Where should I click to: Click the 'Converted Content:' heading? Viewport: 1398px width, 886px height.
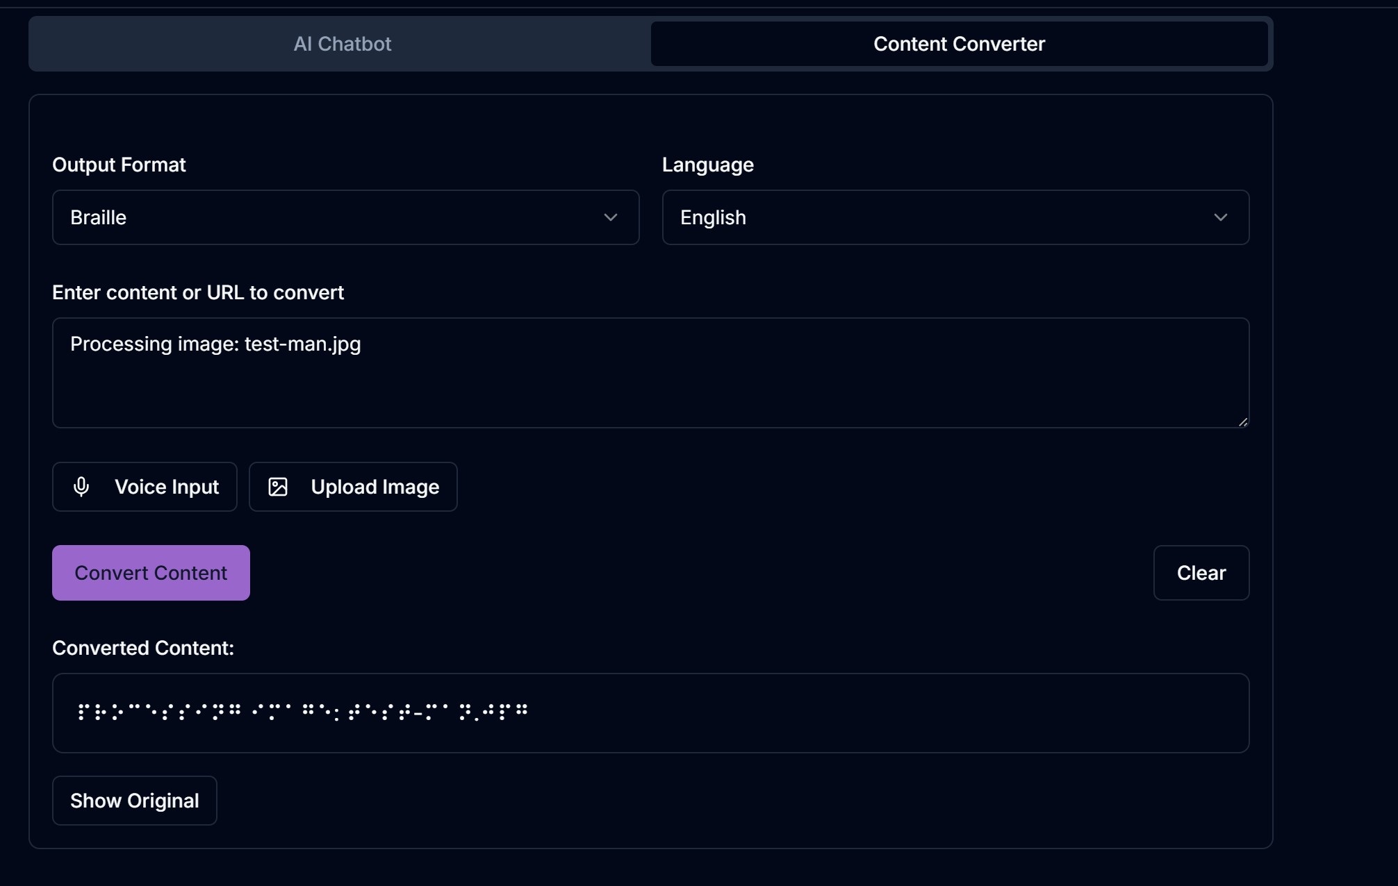[x=143, y=648]
